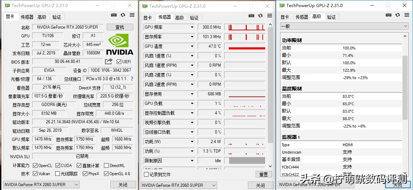Toggle the Vulkan checkbox

pyautogui.click(x=35, y=174)
